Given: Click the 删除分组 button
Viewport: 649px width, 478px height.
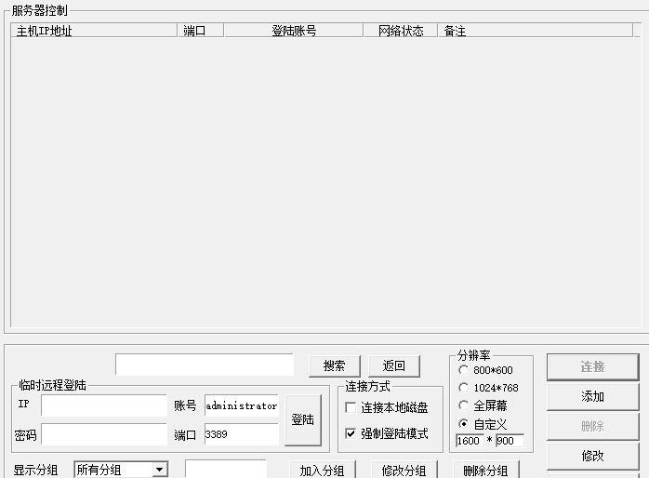Looking at the screenshot, I should point(485,470).
